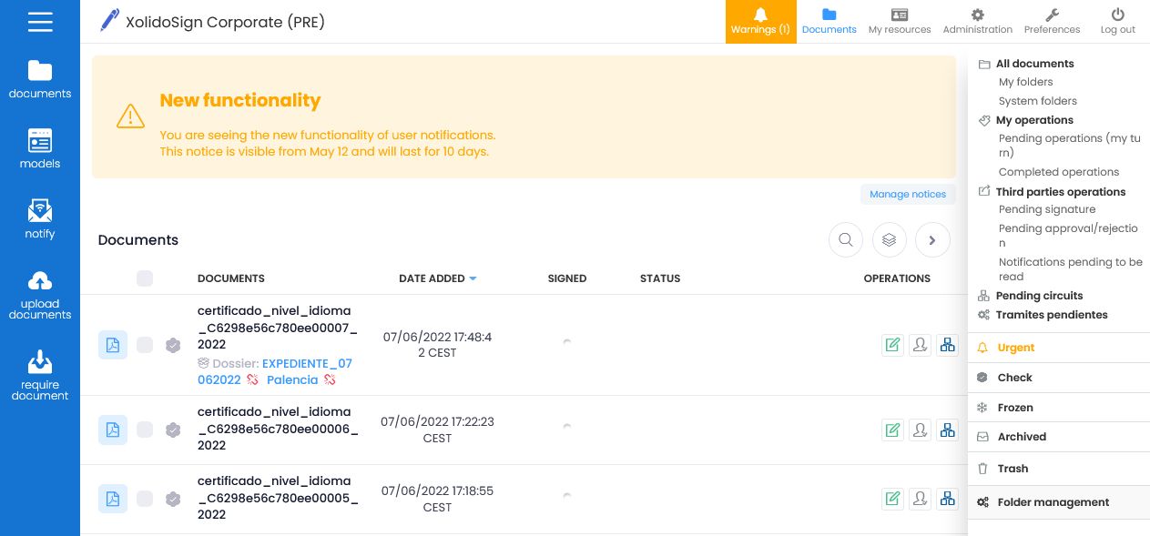This screenshot has width=1150, height=536.
Task: Open Administration tab
Action: pos(978,22)
